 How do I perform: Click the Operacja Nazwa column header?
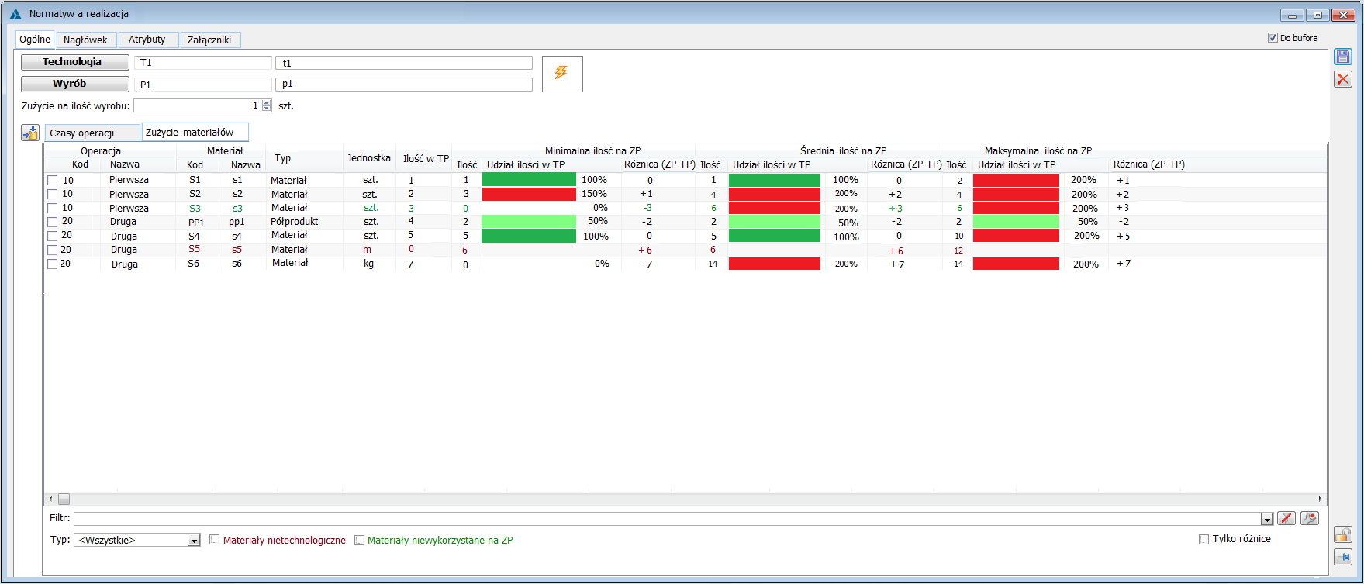(x=125, y=164)
